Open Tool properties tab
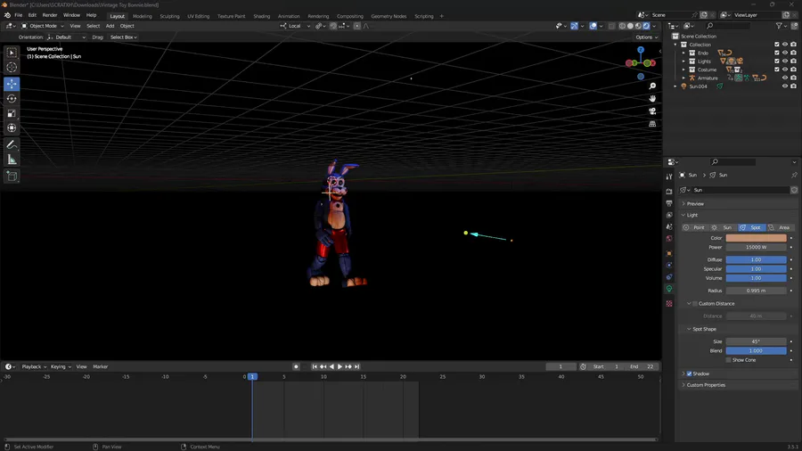This screenshot has height=451, width=802. (669, 176)
